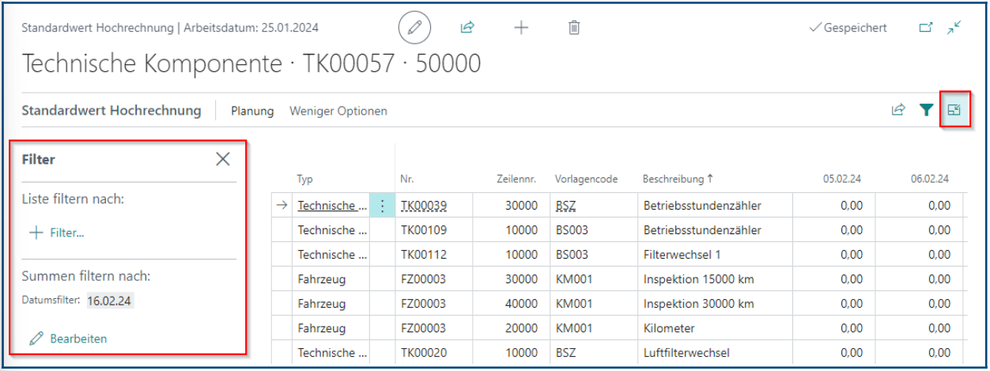Click share icon in Standardwert Hochrechnung action bar
The height and width of the screenshot is (371, 990).
898,111
